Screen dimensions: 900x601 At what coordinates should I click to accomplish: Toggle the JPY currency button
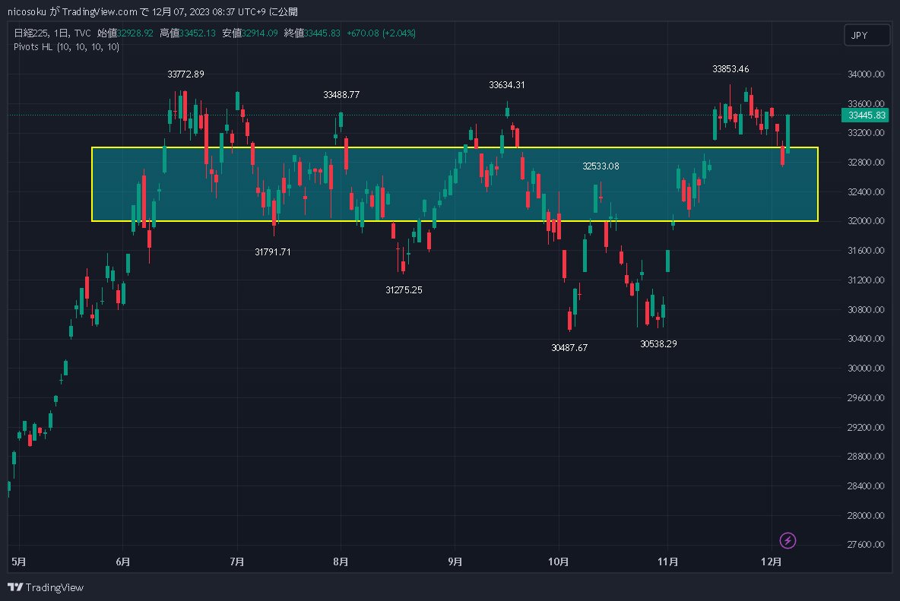(x=867, y=34)
